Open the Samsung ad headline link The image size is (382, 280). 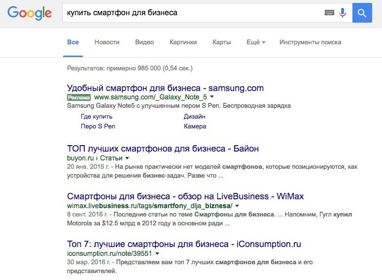pyautogui.click(x=165, y=88)
